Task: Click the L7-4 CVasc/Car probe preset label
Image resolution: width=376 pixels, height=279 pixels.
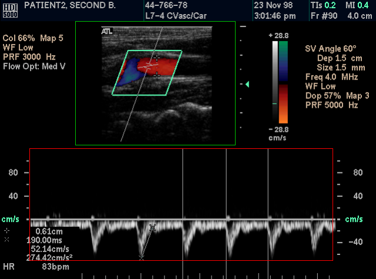Action: [176, 15]
